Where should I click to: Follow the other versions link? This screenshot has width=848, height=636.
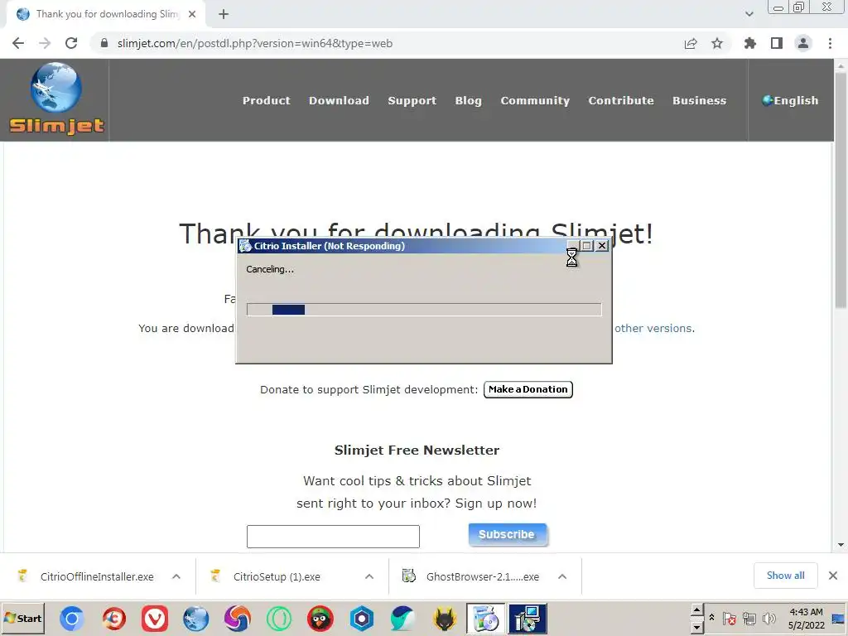(x=653, y=328)
